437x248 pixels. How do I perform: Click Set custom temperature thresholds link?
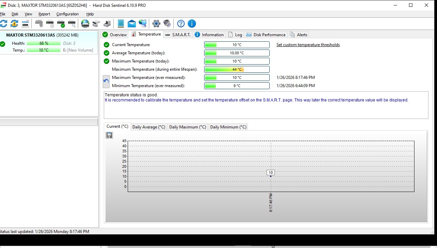pyautogui.click(x=308, y=45)
